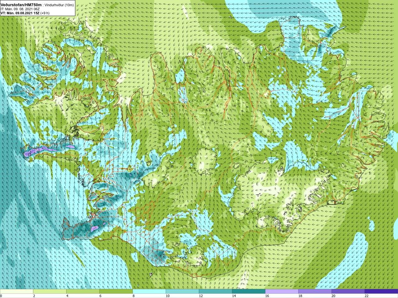Click the legend scale label "2"
The image size is (398, 298).
click(x=34, y=296)
